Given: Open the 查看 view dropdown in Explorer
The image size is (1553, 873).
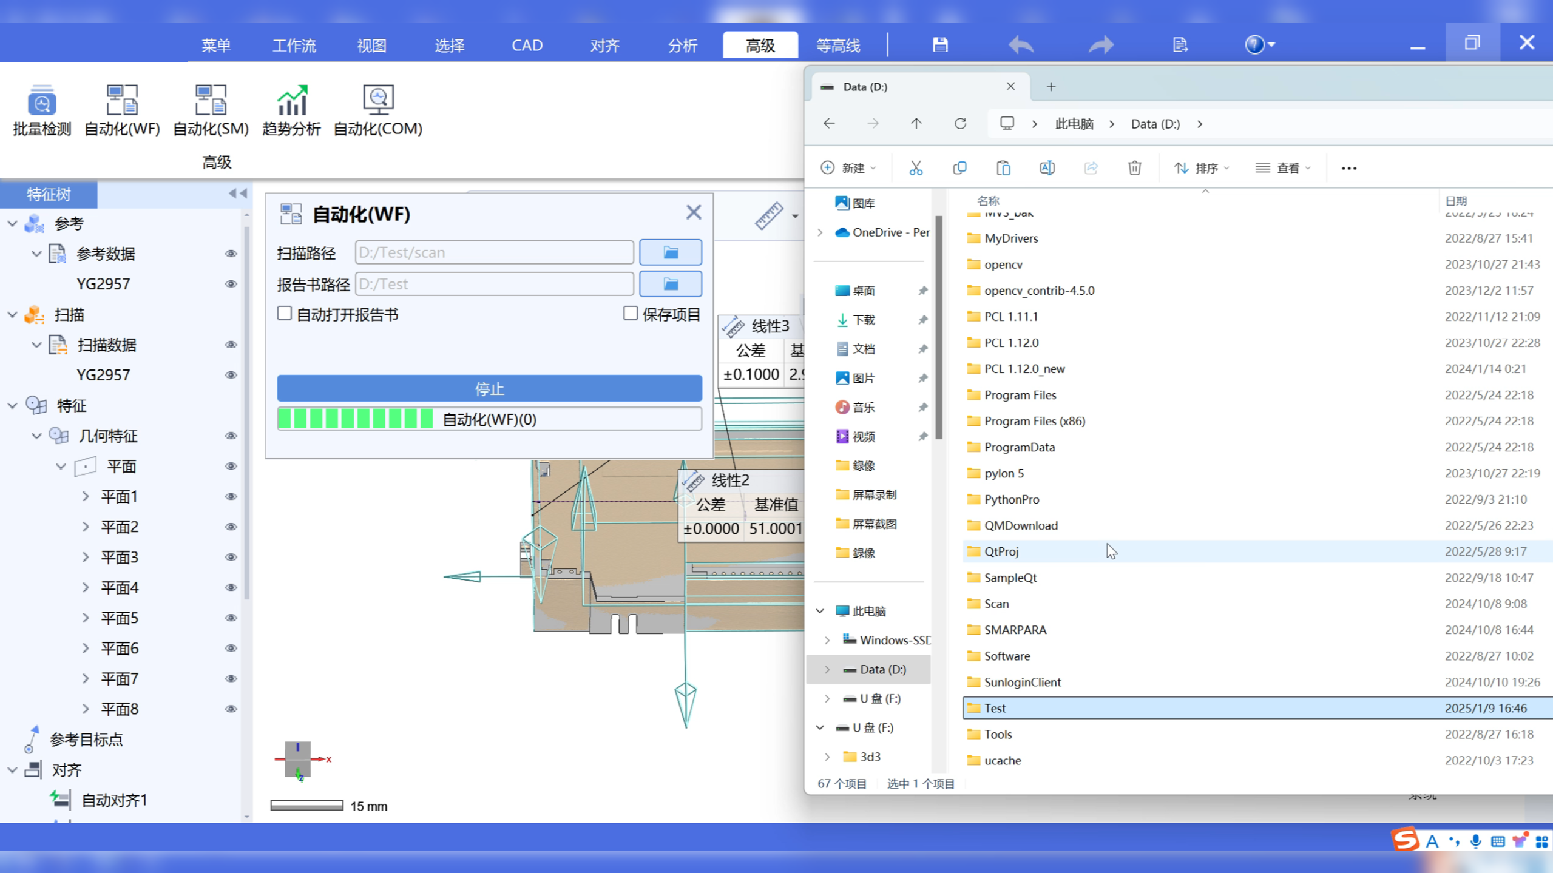Looking at the screenshot, I should [x=1284, y=168].
